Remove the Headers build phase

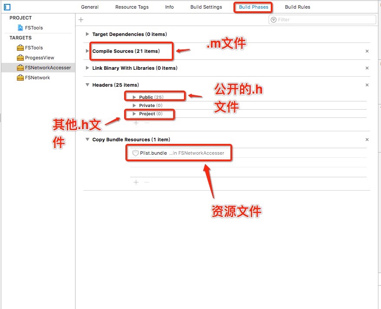[x=367, y=85]
